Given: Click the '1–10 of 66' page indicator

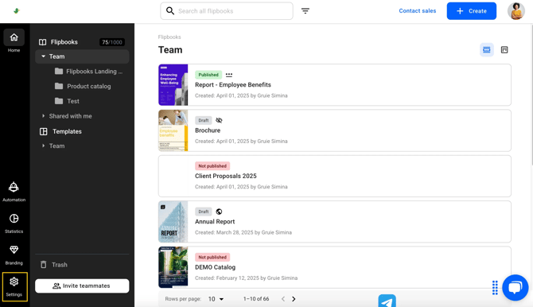Looking at the screenshot, I should (x=256, y=299).
